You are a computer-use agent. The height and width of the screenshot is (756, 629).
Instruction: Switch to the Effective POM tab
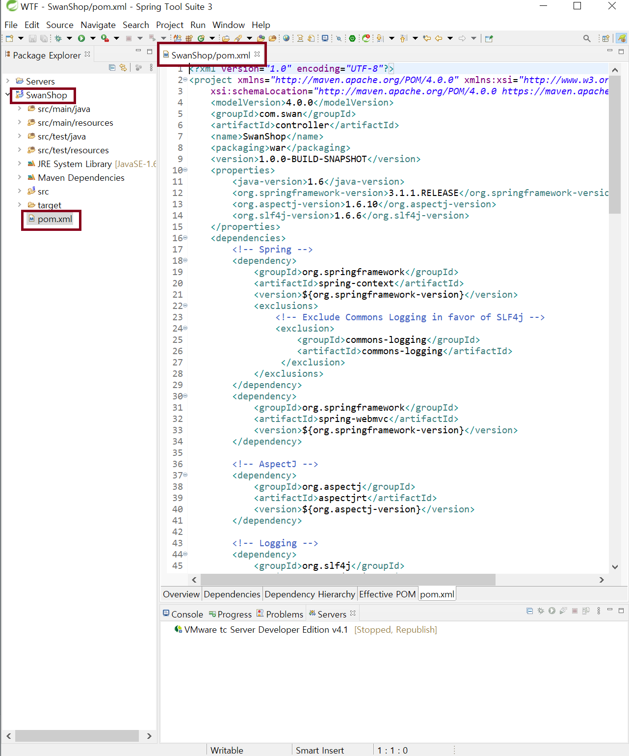387,594
